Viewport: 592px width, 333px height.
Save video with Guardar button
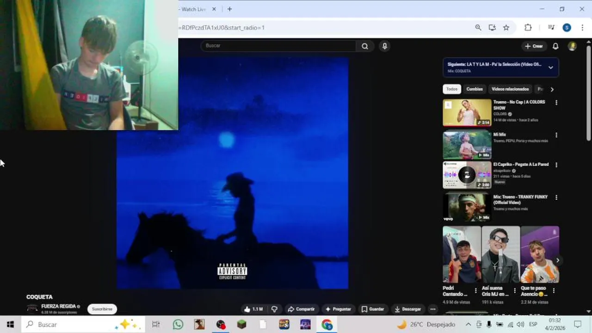[x=373, y=309]
